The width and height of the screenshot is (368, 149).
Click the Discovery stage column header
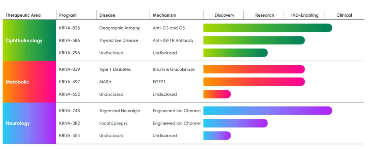tap(224, 15)
